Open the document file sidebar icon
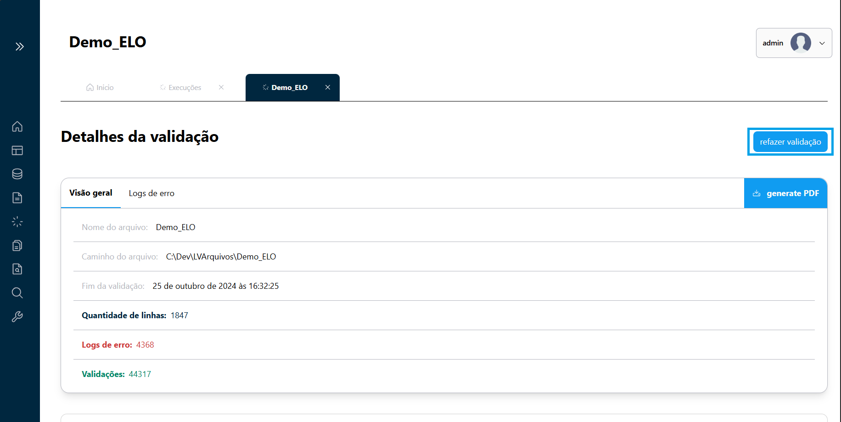 [17, 198]
